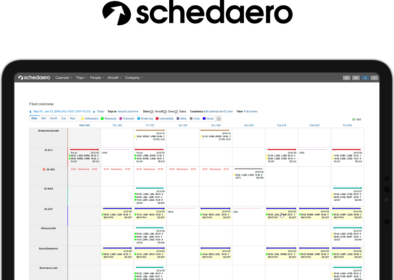
Task: Select the Busch,Benjamin crew row label
Action: point(48,248)
